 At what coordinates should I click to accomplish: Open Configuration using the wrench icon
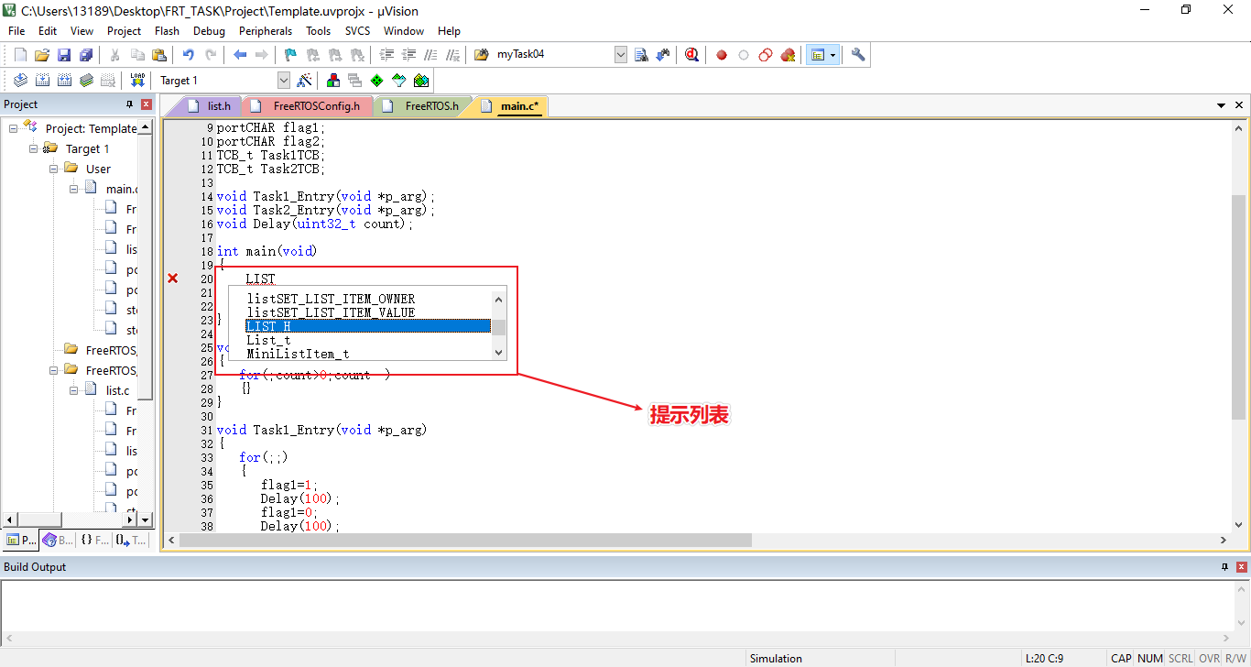pyautogui.click(x=858, y=55)
